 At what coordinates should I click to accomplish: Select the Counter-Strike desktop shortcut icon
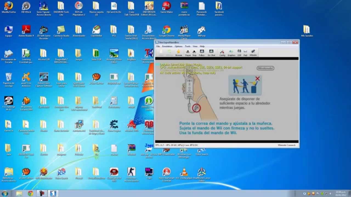point(131,175)
